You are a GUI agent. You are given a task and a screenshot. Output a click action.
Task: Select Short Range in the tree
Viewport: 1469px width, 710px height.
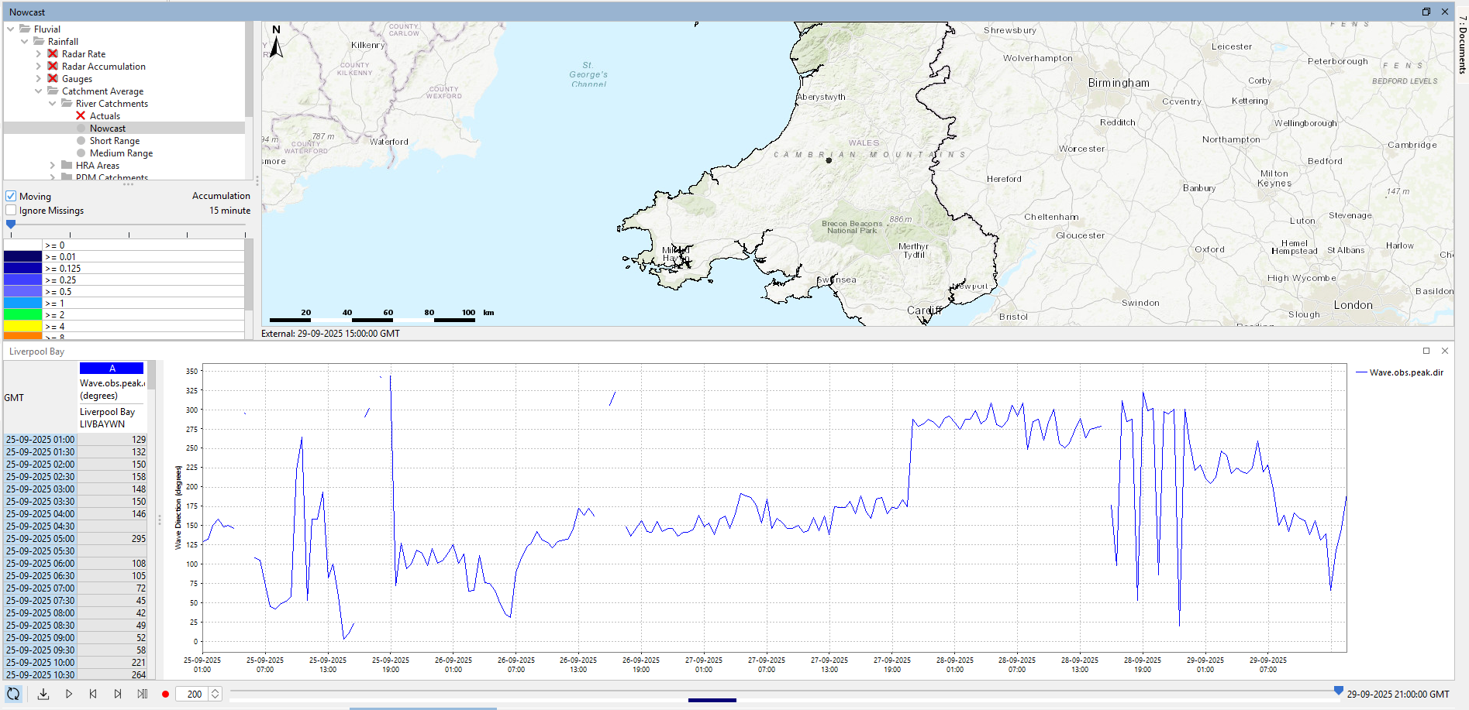click(x=114, y=141)
